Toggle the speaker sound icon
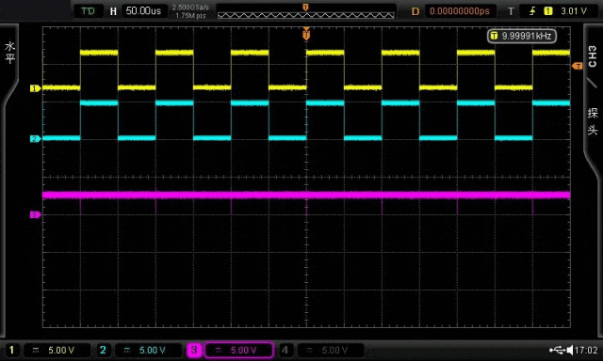 click(x=570, y=350)
